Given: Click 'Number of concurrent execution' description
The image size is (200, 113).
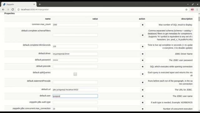Looking at the screenshot, I should coord(178,109).
